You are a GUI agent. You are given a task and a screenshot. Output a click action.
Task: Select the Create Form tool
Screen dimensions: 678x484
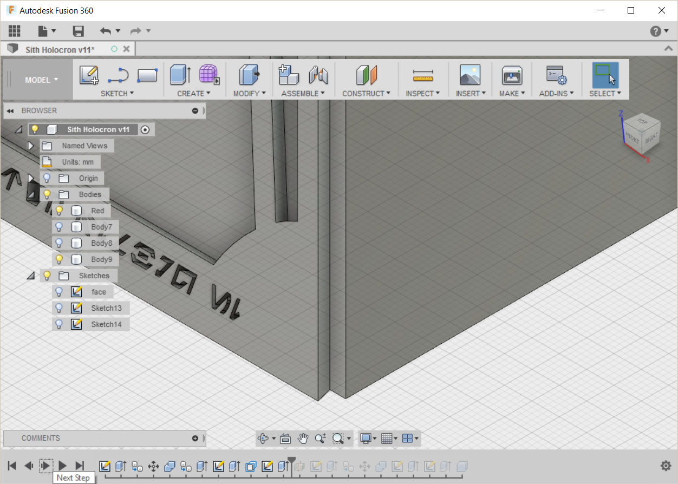click(209, 75)
